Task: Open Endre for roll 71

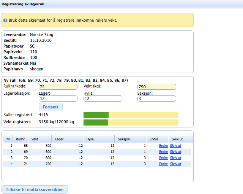Action: coord(163,164)
